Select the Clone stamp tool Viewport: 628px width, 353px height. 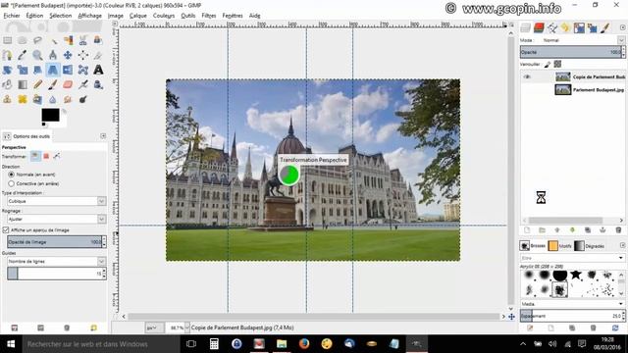tap(7, 99)
